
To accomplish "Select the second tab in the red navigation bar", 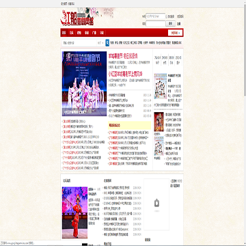I will [72, 33].
